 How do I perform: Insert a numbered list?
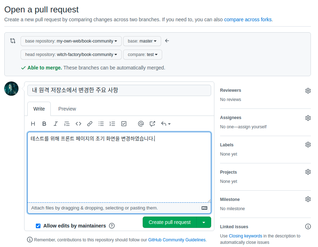[x=113, y=124]
